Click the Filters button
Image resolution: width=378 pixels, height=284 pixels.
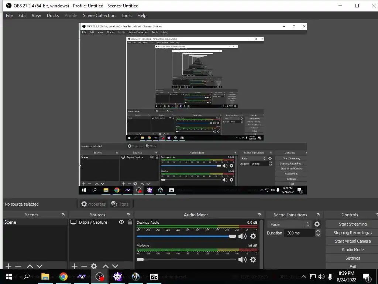(x=120, y=204)
